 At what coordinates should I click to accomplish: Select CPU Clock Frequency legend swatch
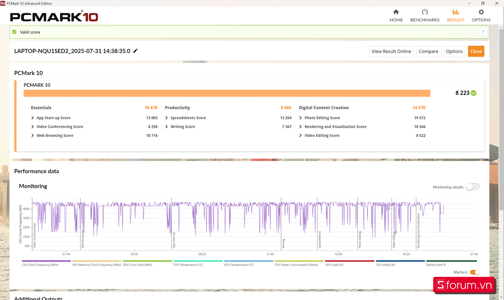[x=46, y=261]
